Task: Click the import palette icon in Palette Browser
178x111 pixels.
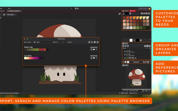Action: (x=98, y=42)
